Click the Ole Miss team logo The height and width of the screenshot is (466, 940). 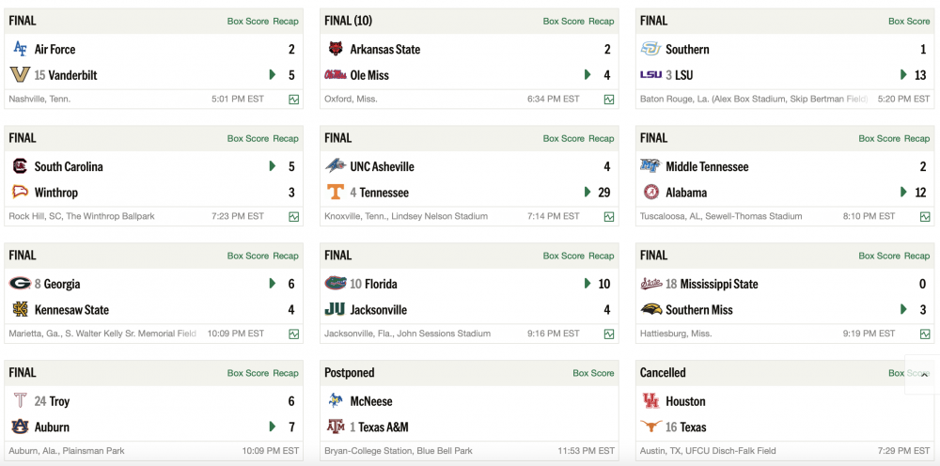pyautogui.click(x=336, y=75)
